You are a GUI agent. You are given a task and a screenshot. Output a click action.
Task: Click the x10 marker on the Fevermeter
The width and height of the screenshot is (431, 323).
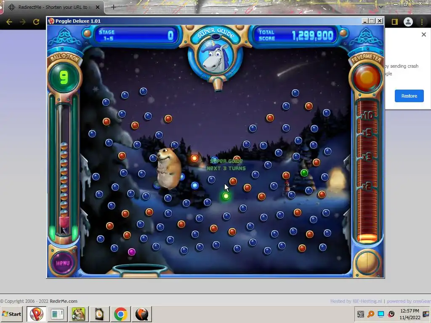point(367,116)
